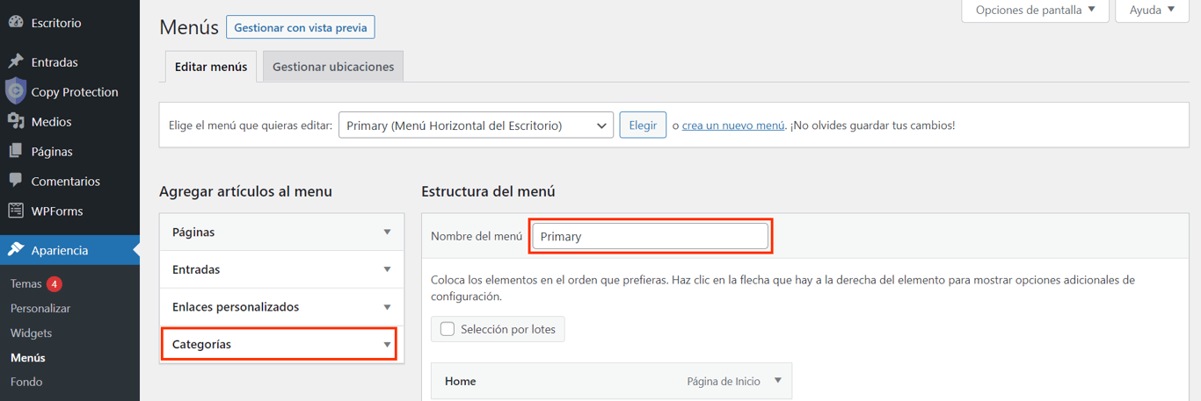The height and width of the screenshot is (401, 1201).
Task: Click the Nombre del menú input field
Action: (x=651, y=236)
